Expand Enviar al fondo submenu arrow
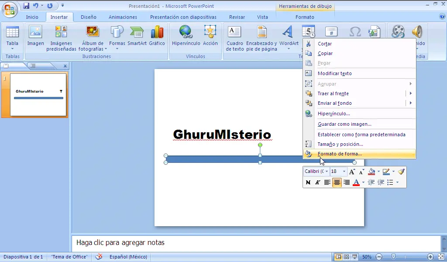This screenshot has height=262, width=447. [x=410, y=103]
